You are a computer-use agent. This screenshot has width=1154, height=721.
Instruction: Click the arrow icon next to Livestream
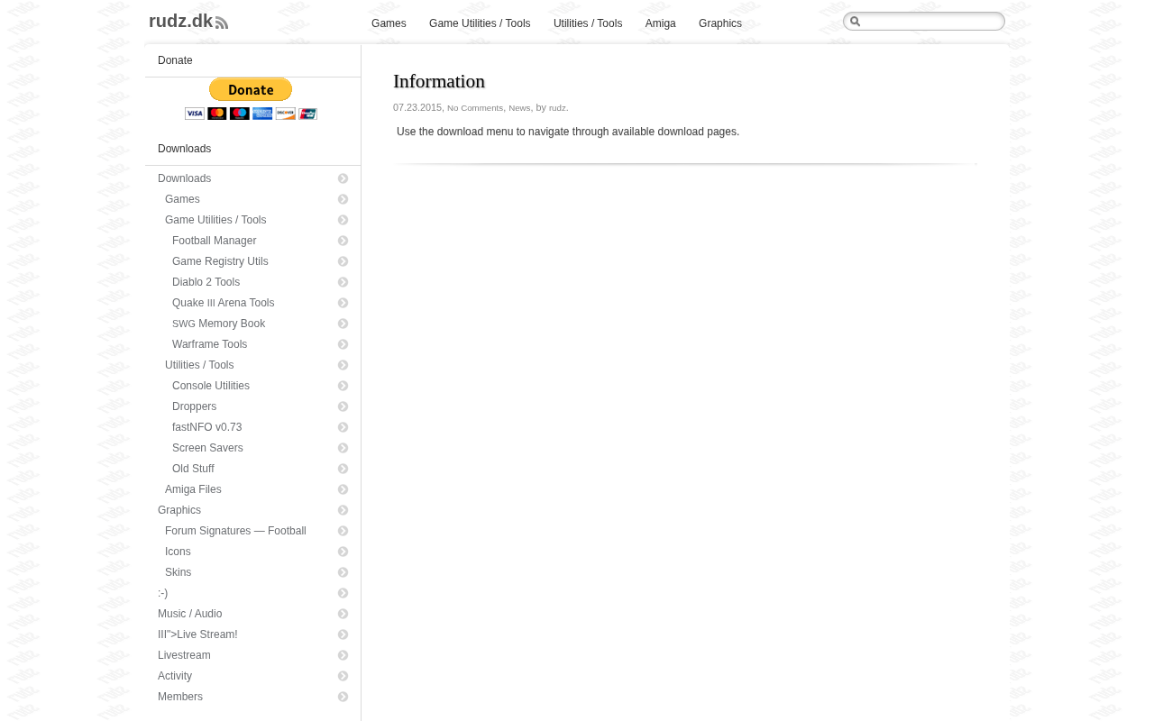coord(343,655)
